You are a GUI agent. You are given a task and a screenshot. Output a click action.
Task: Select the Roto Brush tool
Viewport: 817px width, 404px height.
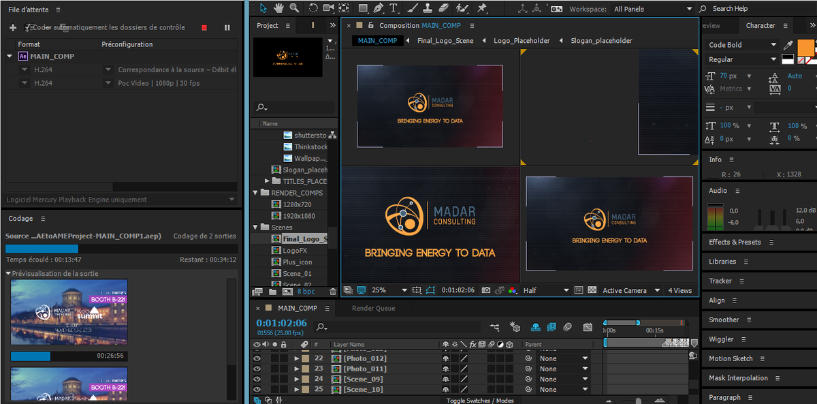[462, 7]
